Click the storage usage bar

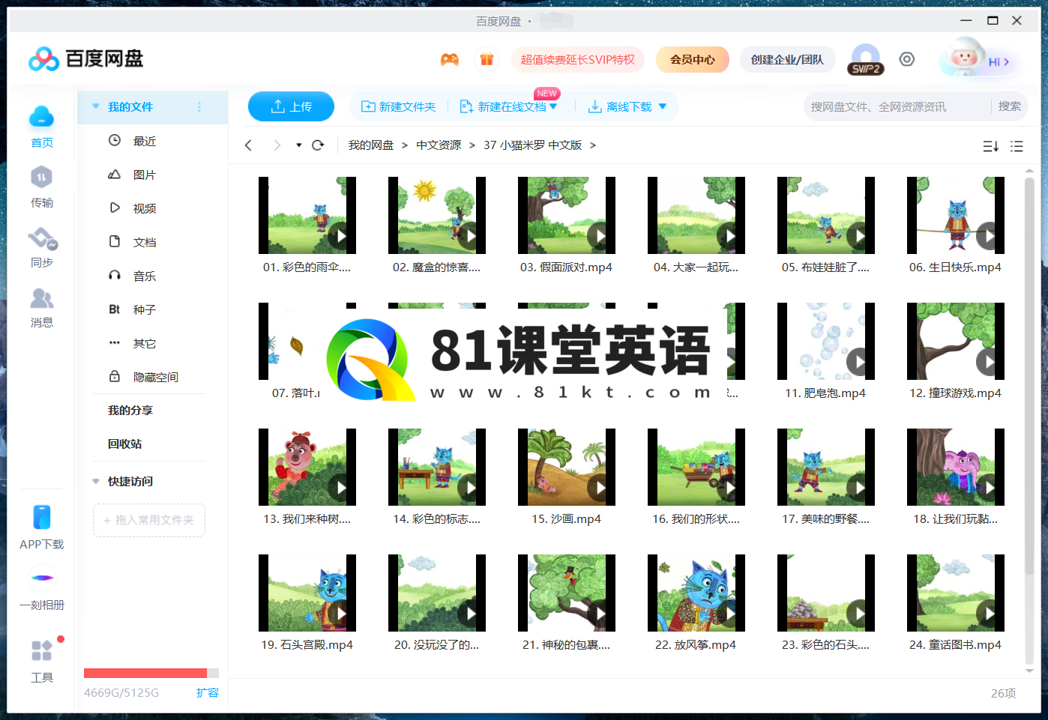pyautogui.click(x=151, y=673)
